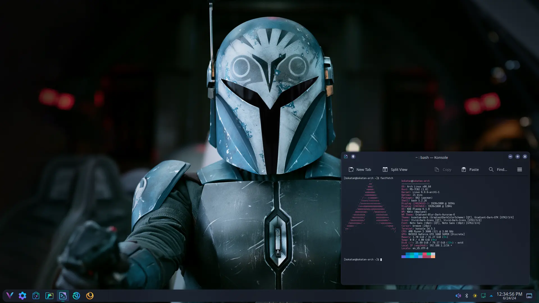
Task: Launch the teal swirl browser icon
Action: 76,295
